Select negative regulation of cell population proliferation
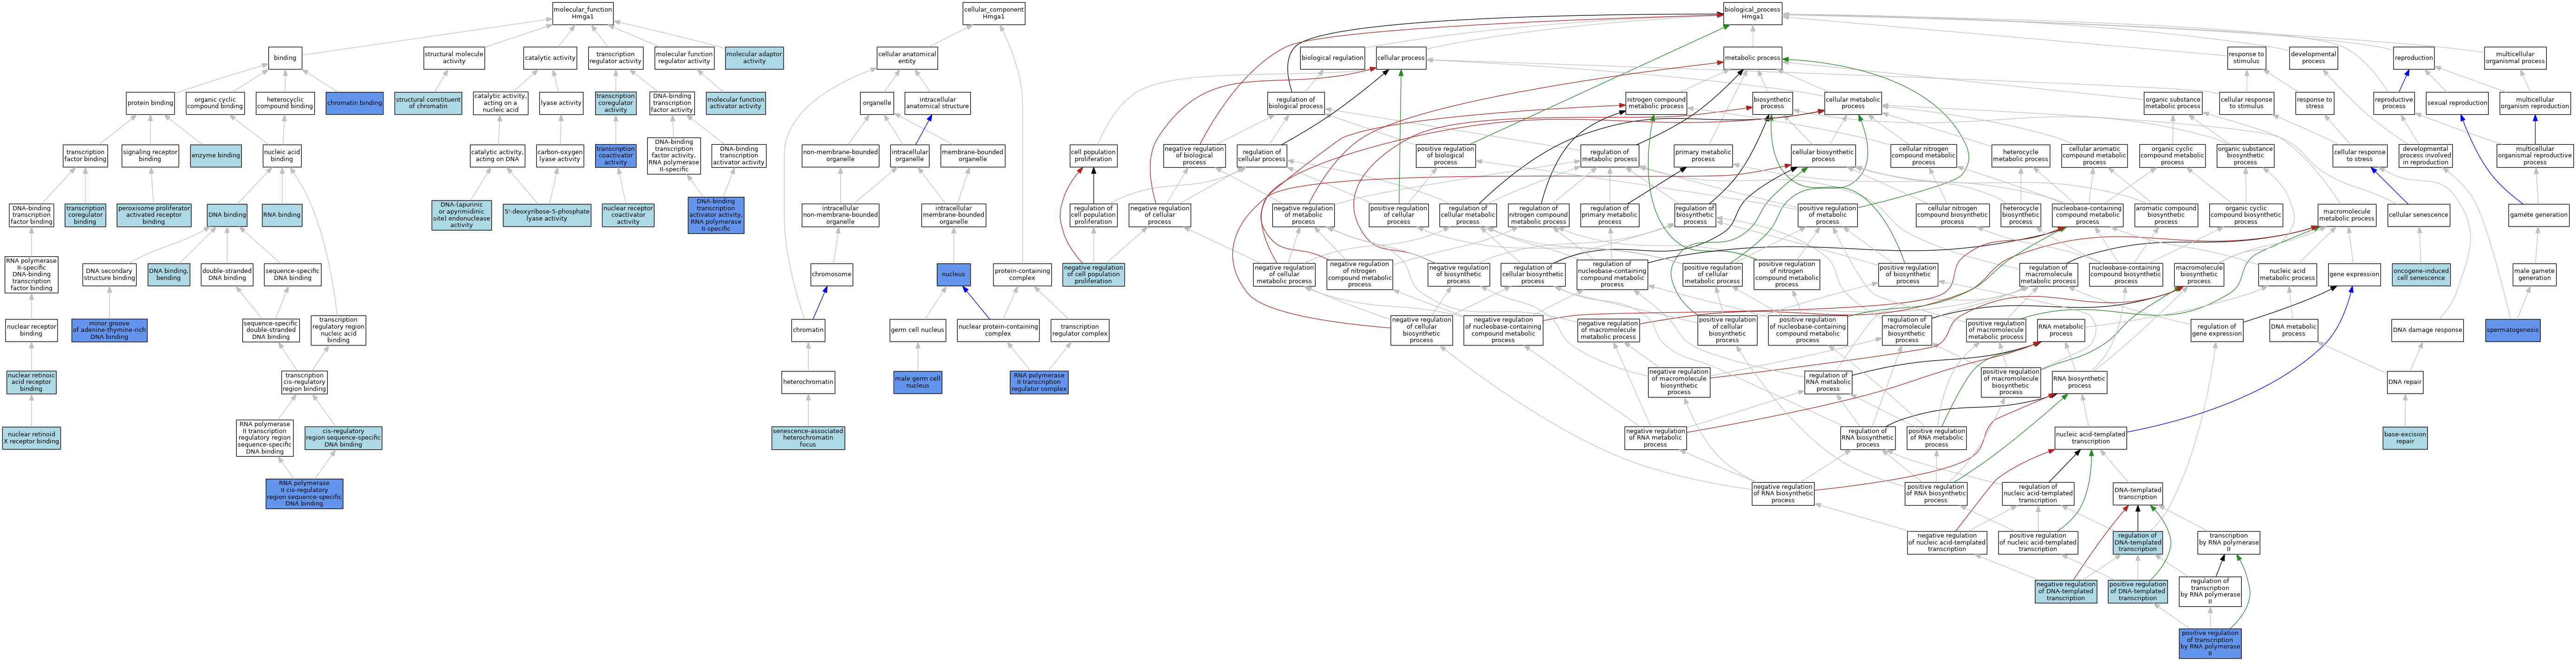Viewport: 2576px width, 661px height. pyautogui.click(x=1093, y=274)
